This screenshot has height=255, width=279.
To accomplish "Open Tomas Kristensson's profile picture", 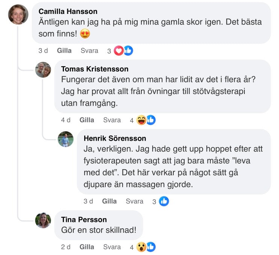I will click(x=43, y=70).
